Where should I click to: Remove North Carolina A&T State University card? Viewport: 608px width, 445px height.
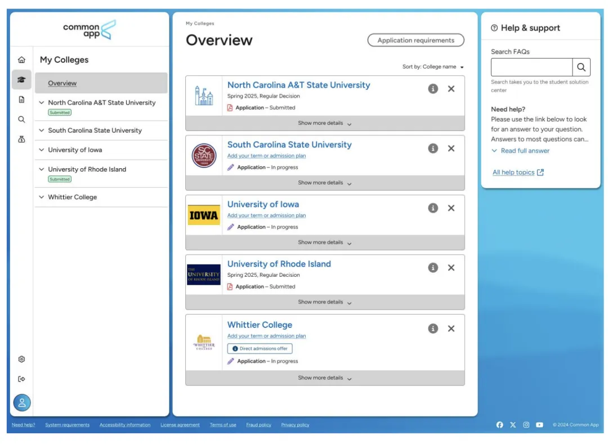tap(451, 89)
